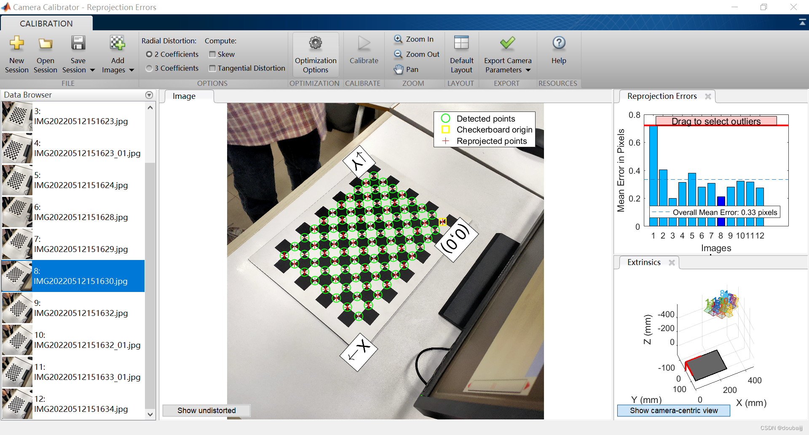Open Optimization Options gear

pyautogui.click(x=316, y=54)
